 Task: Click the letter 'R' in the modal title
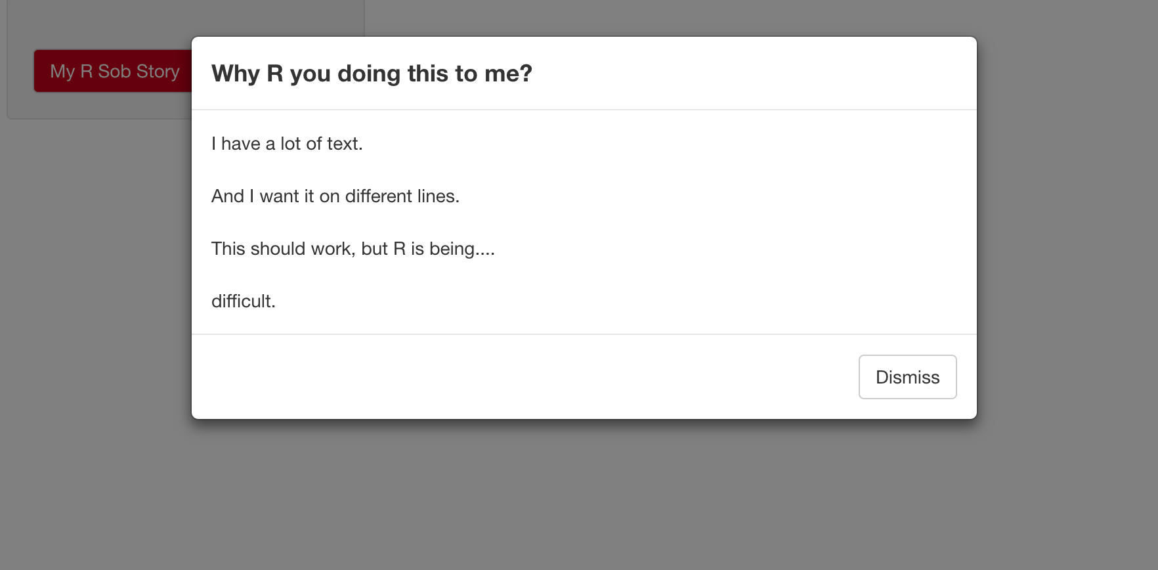click(x=274, y=74)
